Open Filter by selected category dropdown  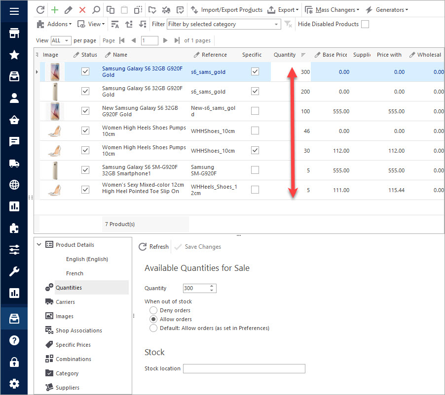point(223,24)
